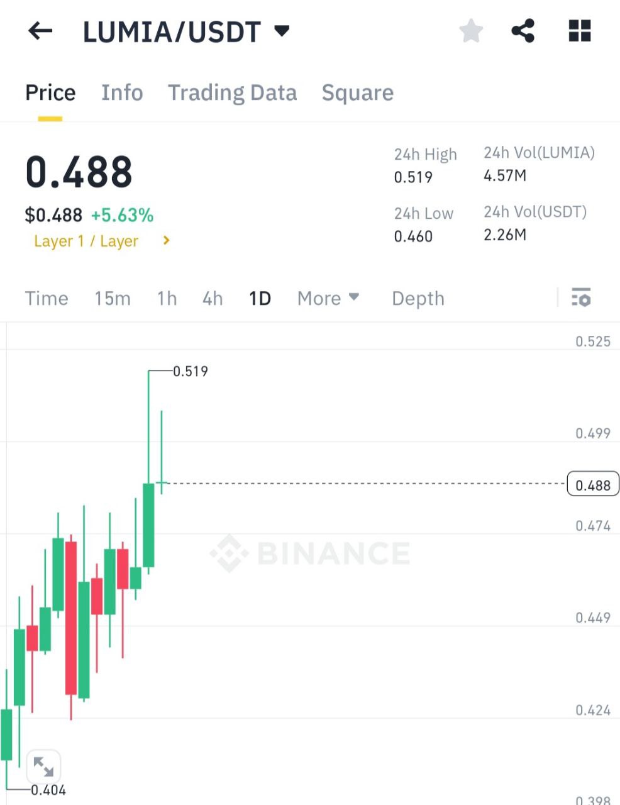Show the Depth chart
620x805 pixels.
pos(418,298)
